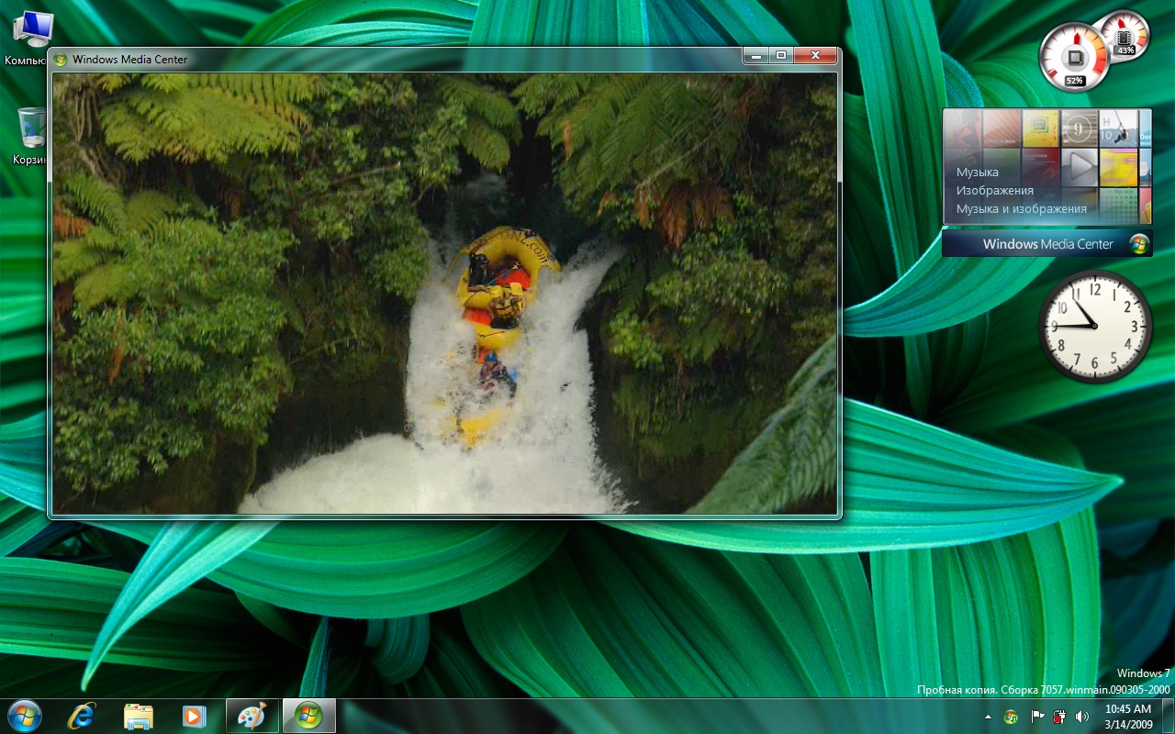Click the power and network tray icon
Viewport: 1175px width, 734px height.
(x=1059, y=717)
